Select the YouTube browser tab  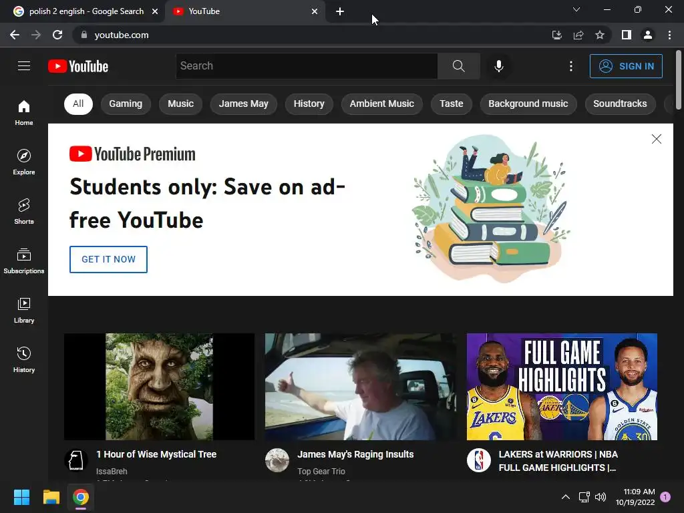click(x=245, y=12)
